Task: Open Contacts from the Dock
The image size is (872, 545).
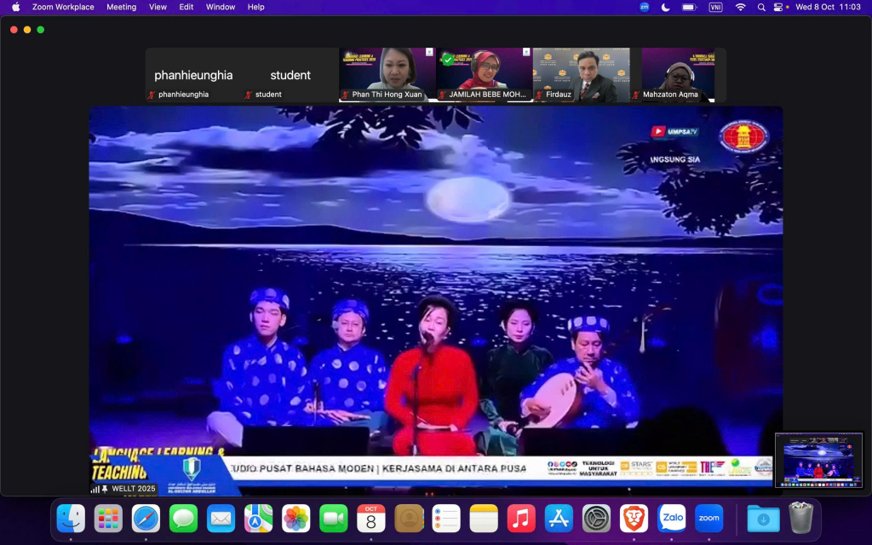Action: point(409,519)
